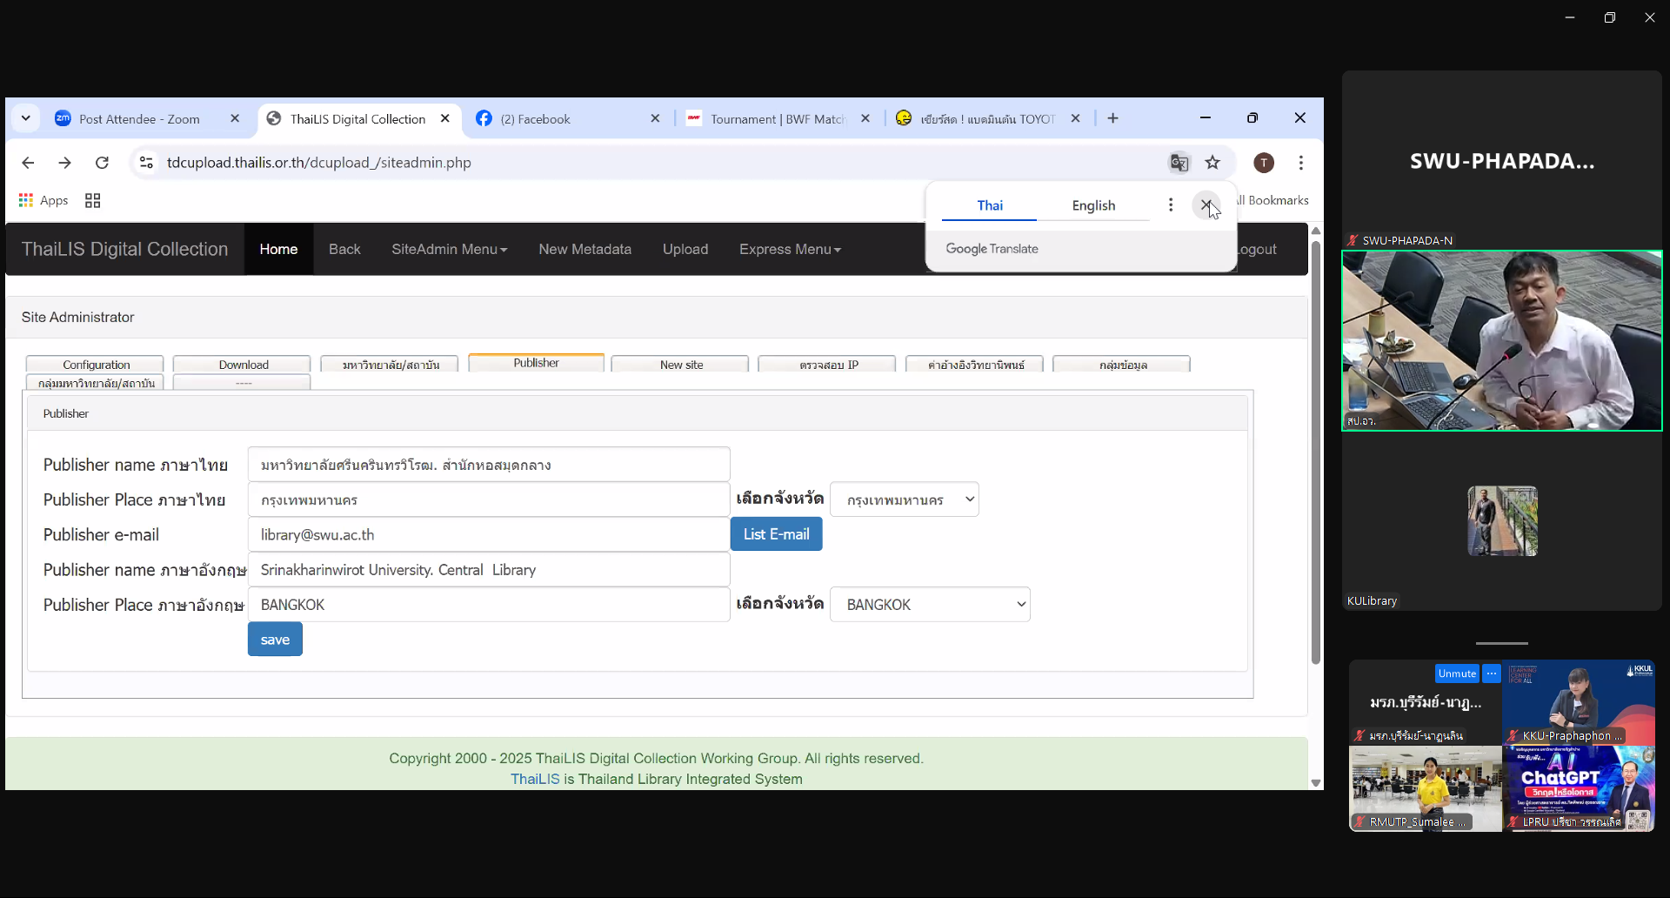Open the Thai province dropdown showing กรุงเทพมหานคร
1670x898 pixels.
point(905,499)
